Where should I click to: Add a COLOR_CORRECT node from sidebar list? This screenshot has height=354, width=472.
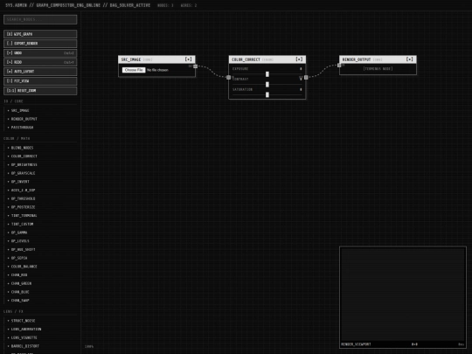pyautogui.click(x=40, y=156)
